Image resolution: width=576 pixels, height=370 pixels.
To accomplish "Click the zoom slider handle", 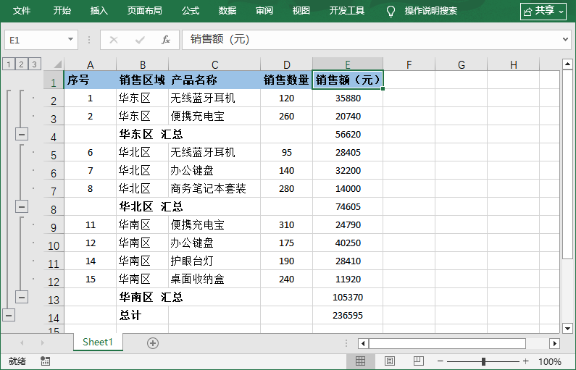I will 483,361.
